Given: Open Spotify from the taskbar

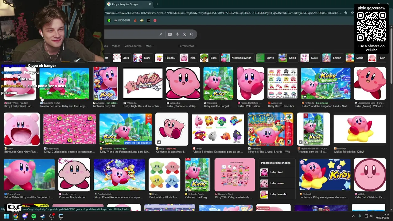Looking at the screenshot, I should 34,216.
